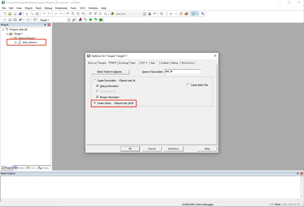The image size is (304, 207).
Task: Expand the dart_sensor.c file node
Action: [16, 42]
